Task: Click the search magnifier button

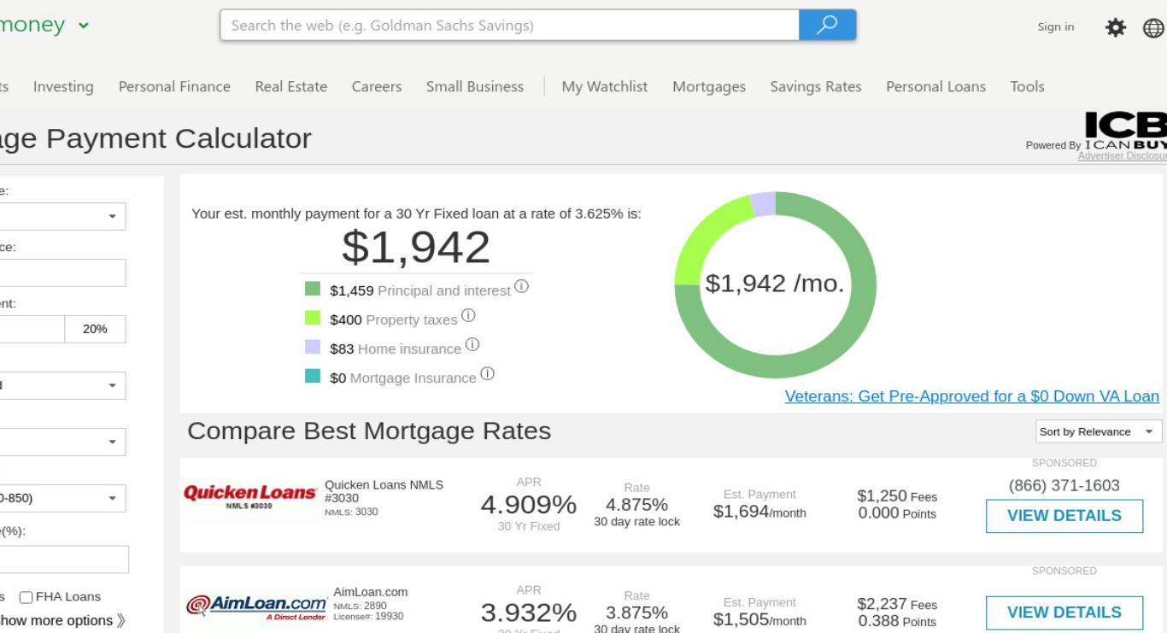Action: [827, 26]
